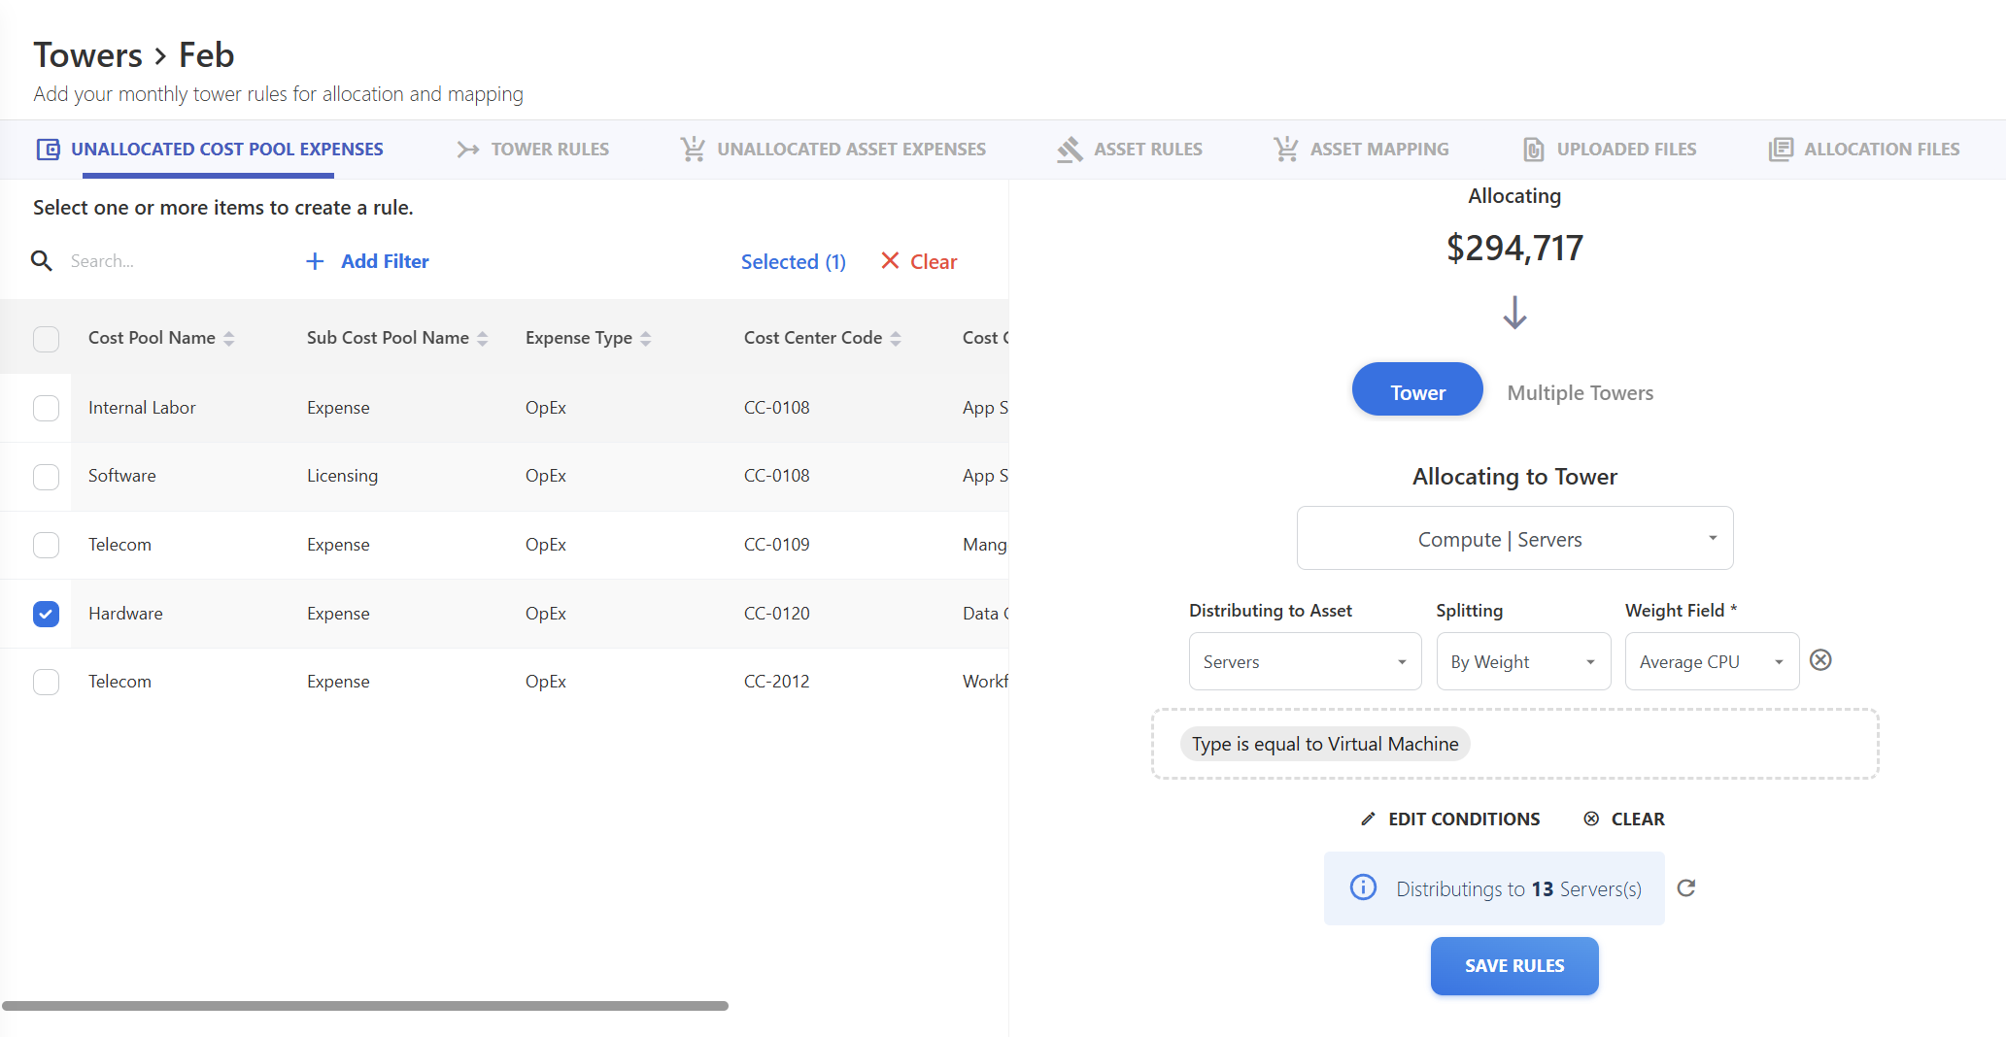This screenshot has height=1037, width=2006.
Task: Select the Multiple Towers option
Action: [x=1580, y=392]
